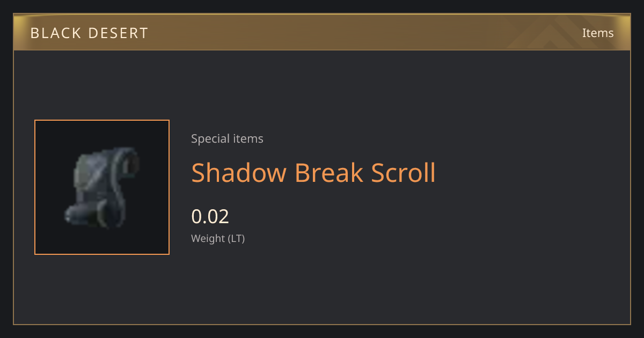Click the empty gold header banner center
This screenshot has width=644, height=338.
point(322,33)
